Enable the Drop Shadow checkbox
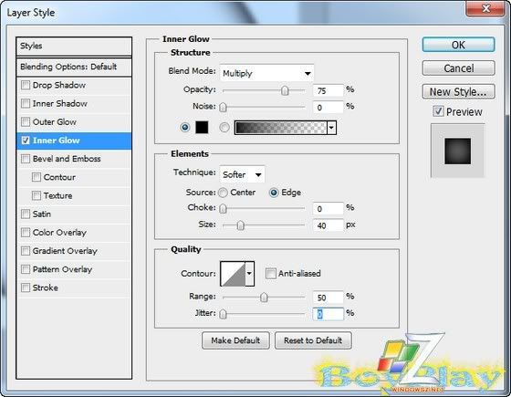The height and width of the screenshot is (397, 511). [x=26, y=85]
